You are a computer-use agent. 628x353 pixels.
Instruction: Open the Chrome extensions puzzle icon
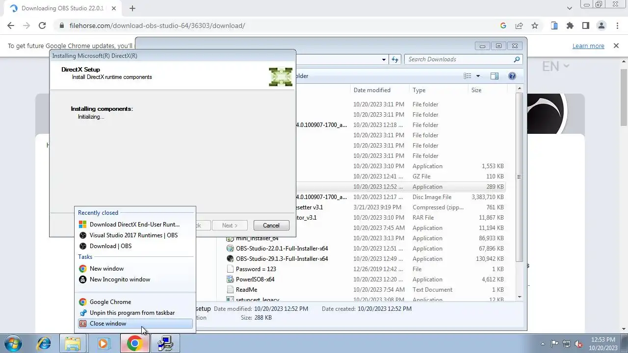(x=570, y=25)
